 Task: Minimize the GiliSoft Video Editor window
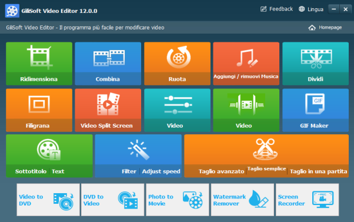(x=333, y=9)
